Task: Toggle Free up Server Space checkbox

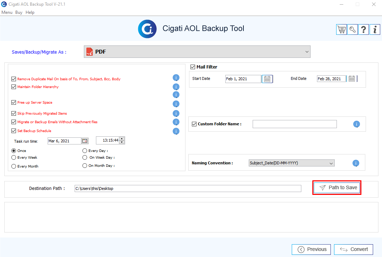Action: (x=14, y=103)
